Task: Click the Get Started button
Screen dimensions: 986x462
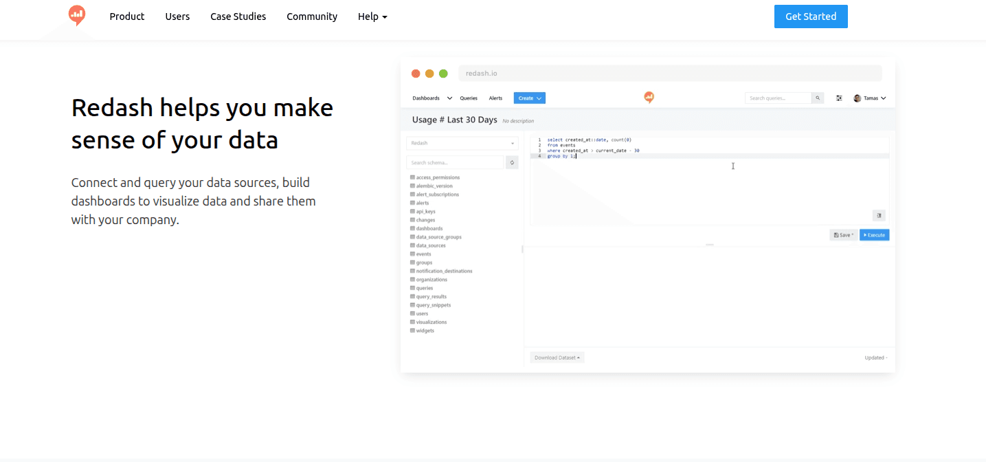Action: click(x=811, y=16)
